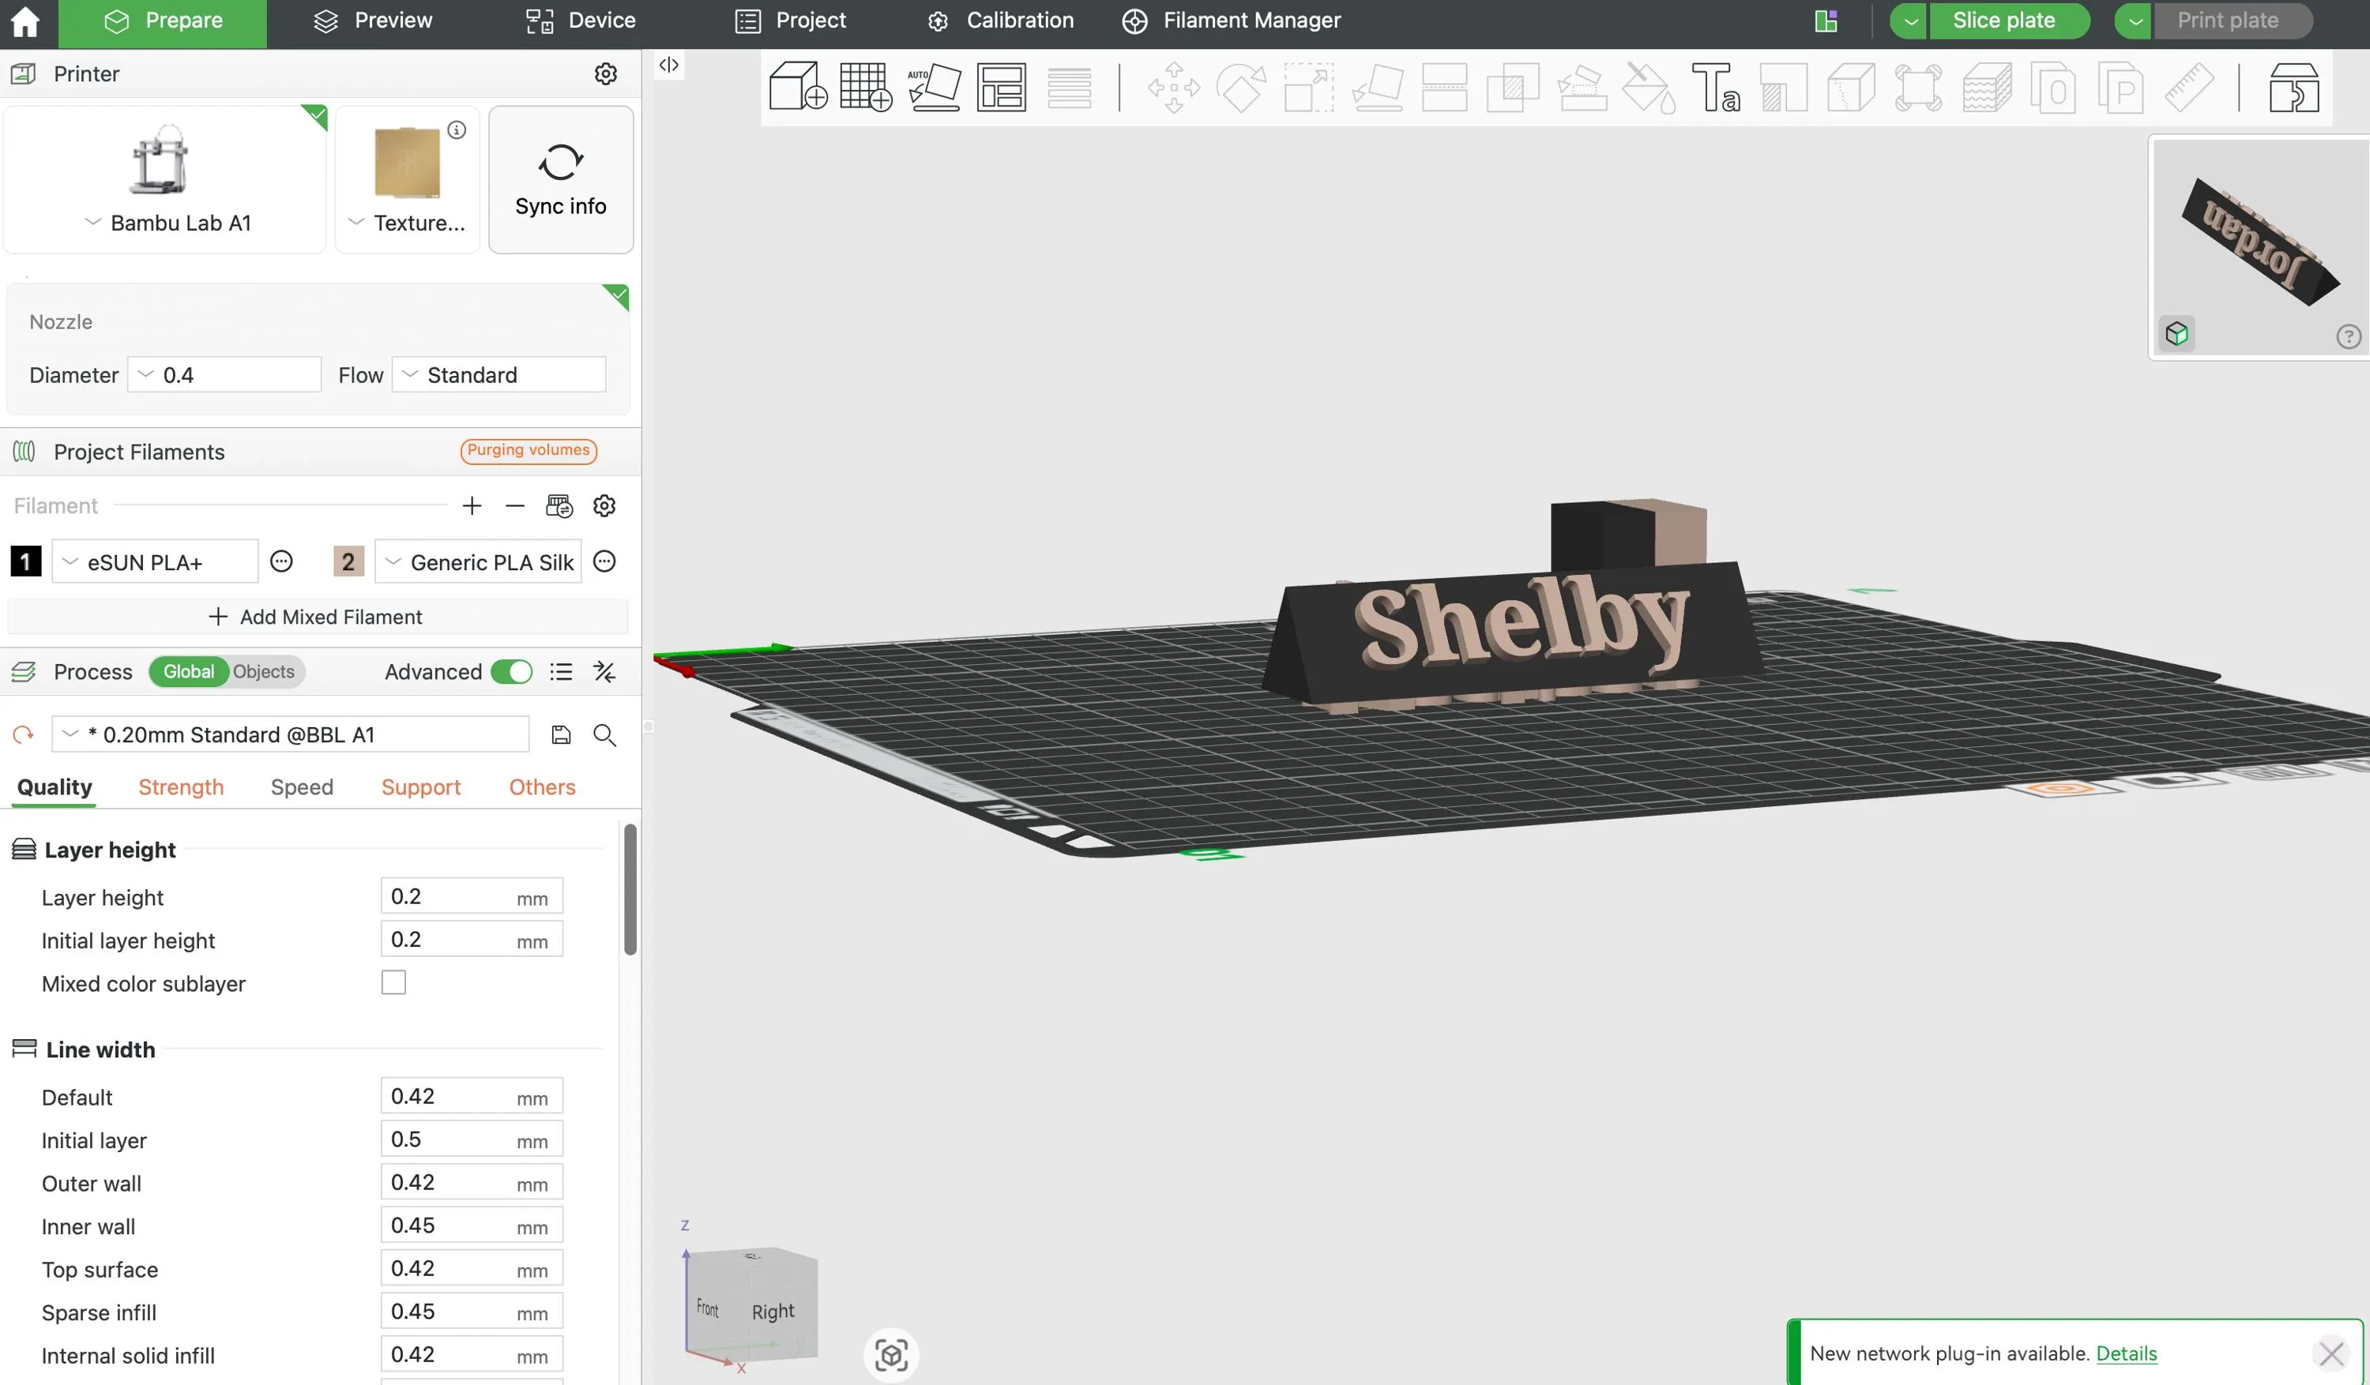Image resolution: width=2370 pixels, height=1385 pixels.
Task: Click filament 1 black color swatch
Action: coord(25,561)
